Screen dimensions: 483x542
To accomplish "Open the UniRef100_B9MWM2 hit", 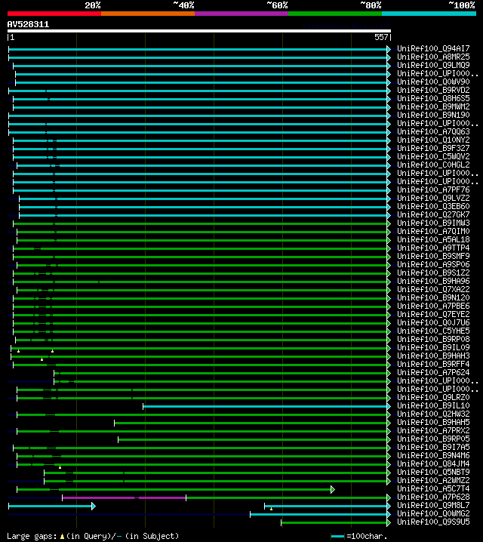I will [x=433, y=106].
